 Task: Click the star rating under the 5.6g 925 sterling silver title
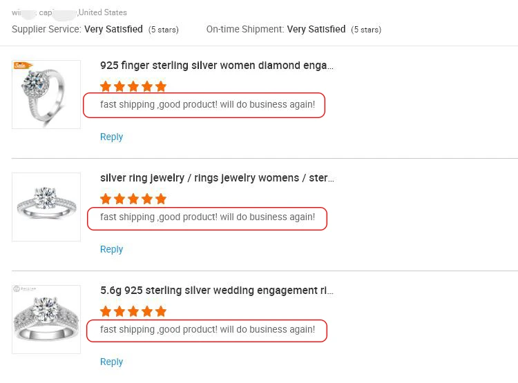pos(133,311)
